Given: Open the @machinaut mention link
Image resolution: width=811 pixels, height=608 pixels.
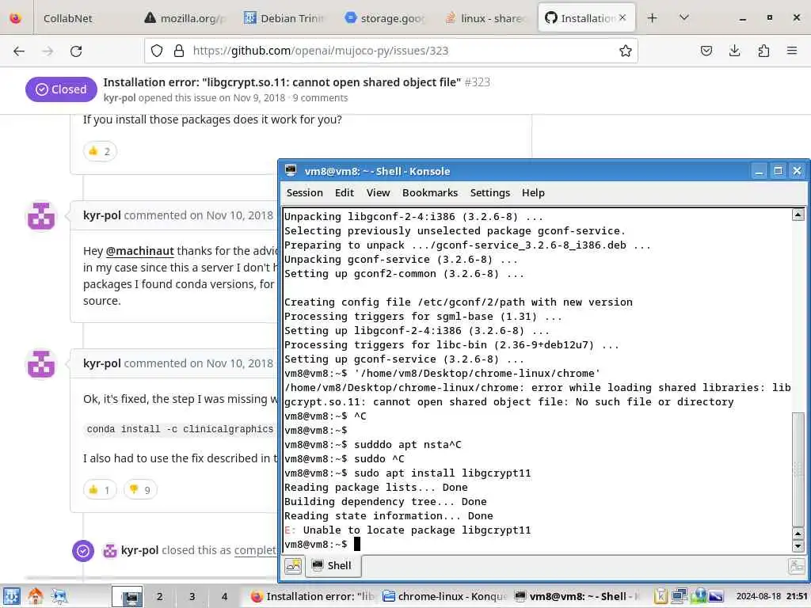Looking at the screenshot, I should click(x=139, y=251).
